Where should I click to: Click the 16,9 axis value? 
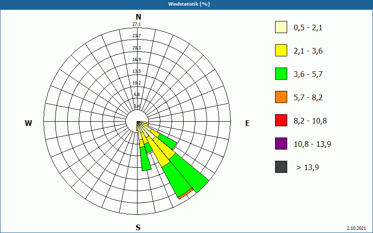pyautogui.click(x=137, y=59)
